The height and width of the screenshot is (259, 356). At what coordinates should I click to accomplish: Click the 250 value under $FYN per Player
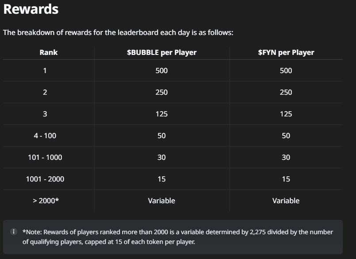click(286, 92)
